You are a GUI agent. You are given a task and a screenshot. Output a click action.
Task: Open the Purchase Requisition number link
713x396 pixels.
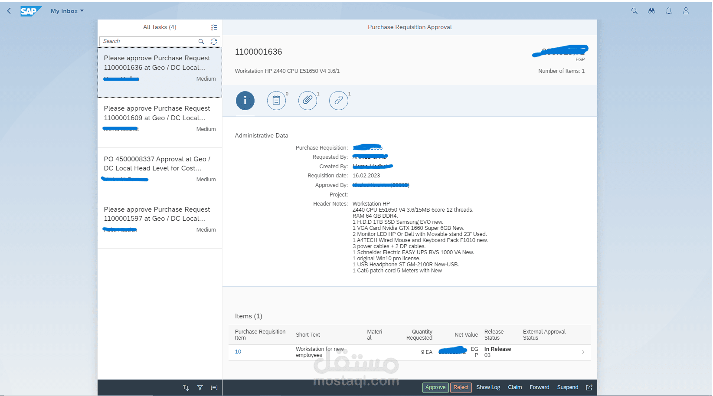click(x=367, y=148)
